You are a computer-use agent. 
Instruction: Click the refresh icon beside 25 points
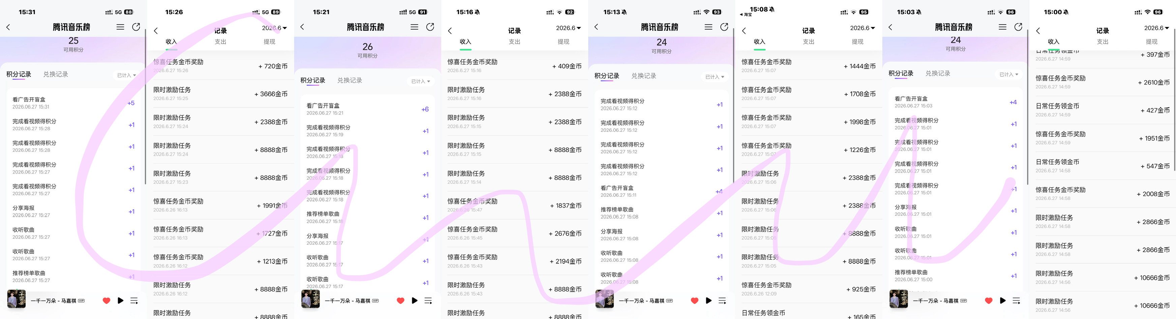[136, 27]
